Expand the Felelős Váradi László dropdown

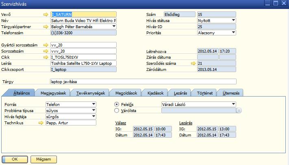(x=234, y=104)
